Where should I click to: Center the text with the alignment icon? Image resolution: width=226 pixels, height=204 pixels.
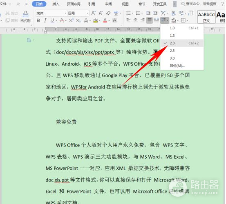coord(135,20)
